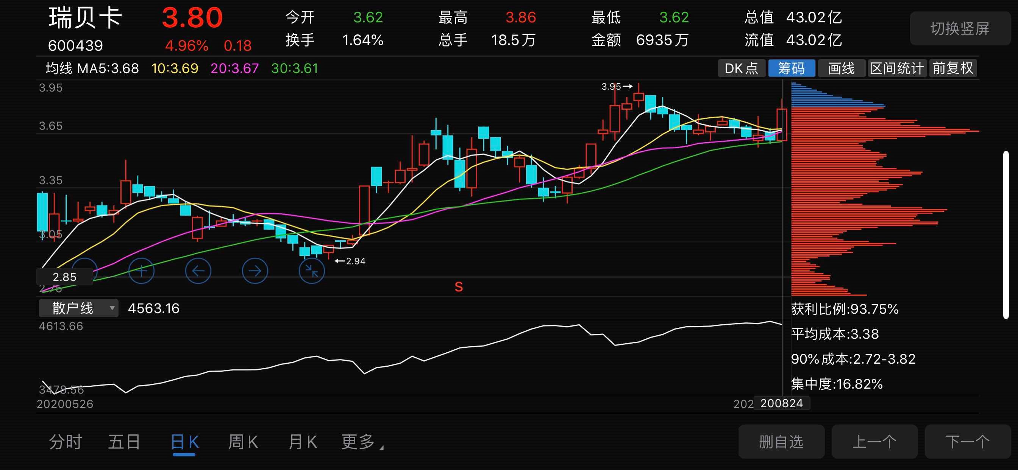This screenshot has width=1018, height=470.
Task: Switch to the 五日 tab
Action: [x=125, y=442]
